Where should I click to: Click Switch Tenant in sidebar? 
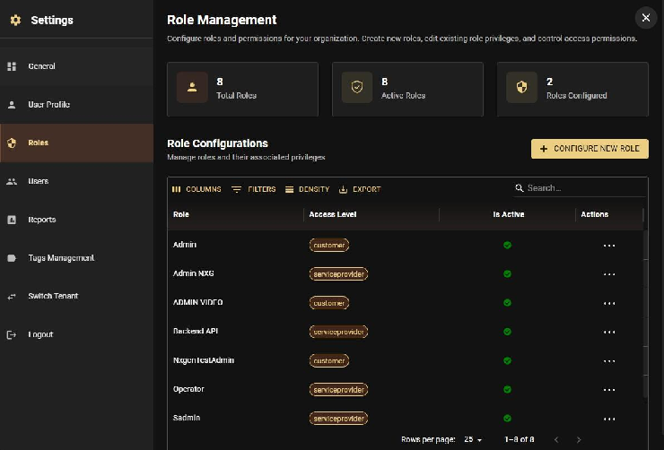[x=76, y=296]
